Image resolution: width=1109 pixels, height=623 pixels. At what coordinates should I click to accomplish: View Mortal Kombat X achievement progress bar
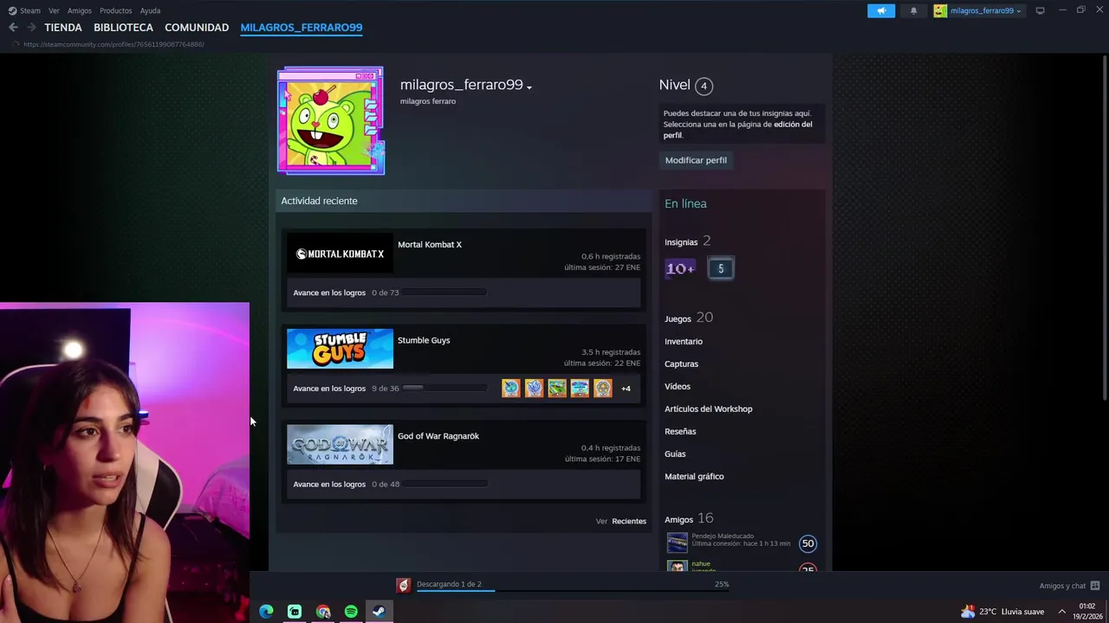pos(444,292)
